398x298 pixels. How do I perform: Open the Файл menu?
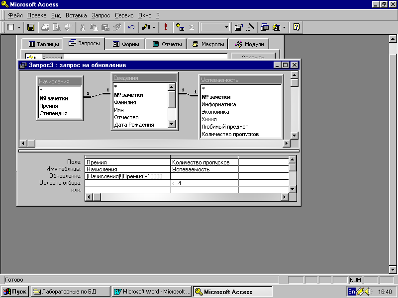click(x=15, y=15)
